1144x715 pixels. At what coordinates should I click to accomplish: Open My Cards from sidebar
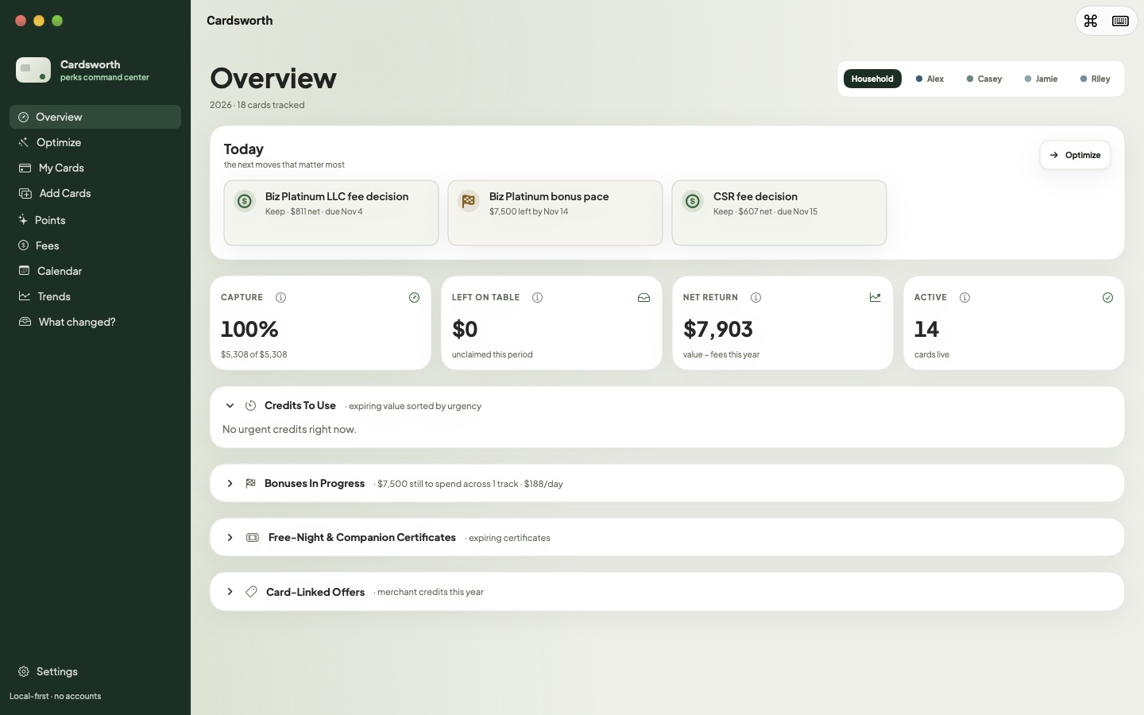click(x=95, y=168)
